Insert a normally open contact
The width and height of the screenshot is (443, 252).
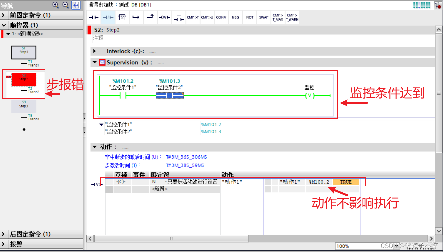94,17
